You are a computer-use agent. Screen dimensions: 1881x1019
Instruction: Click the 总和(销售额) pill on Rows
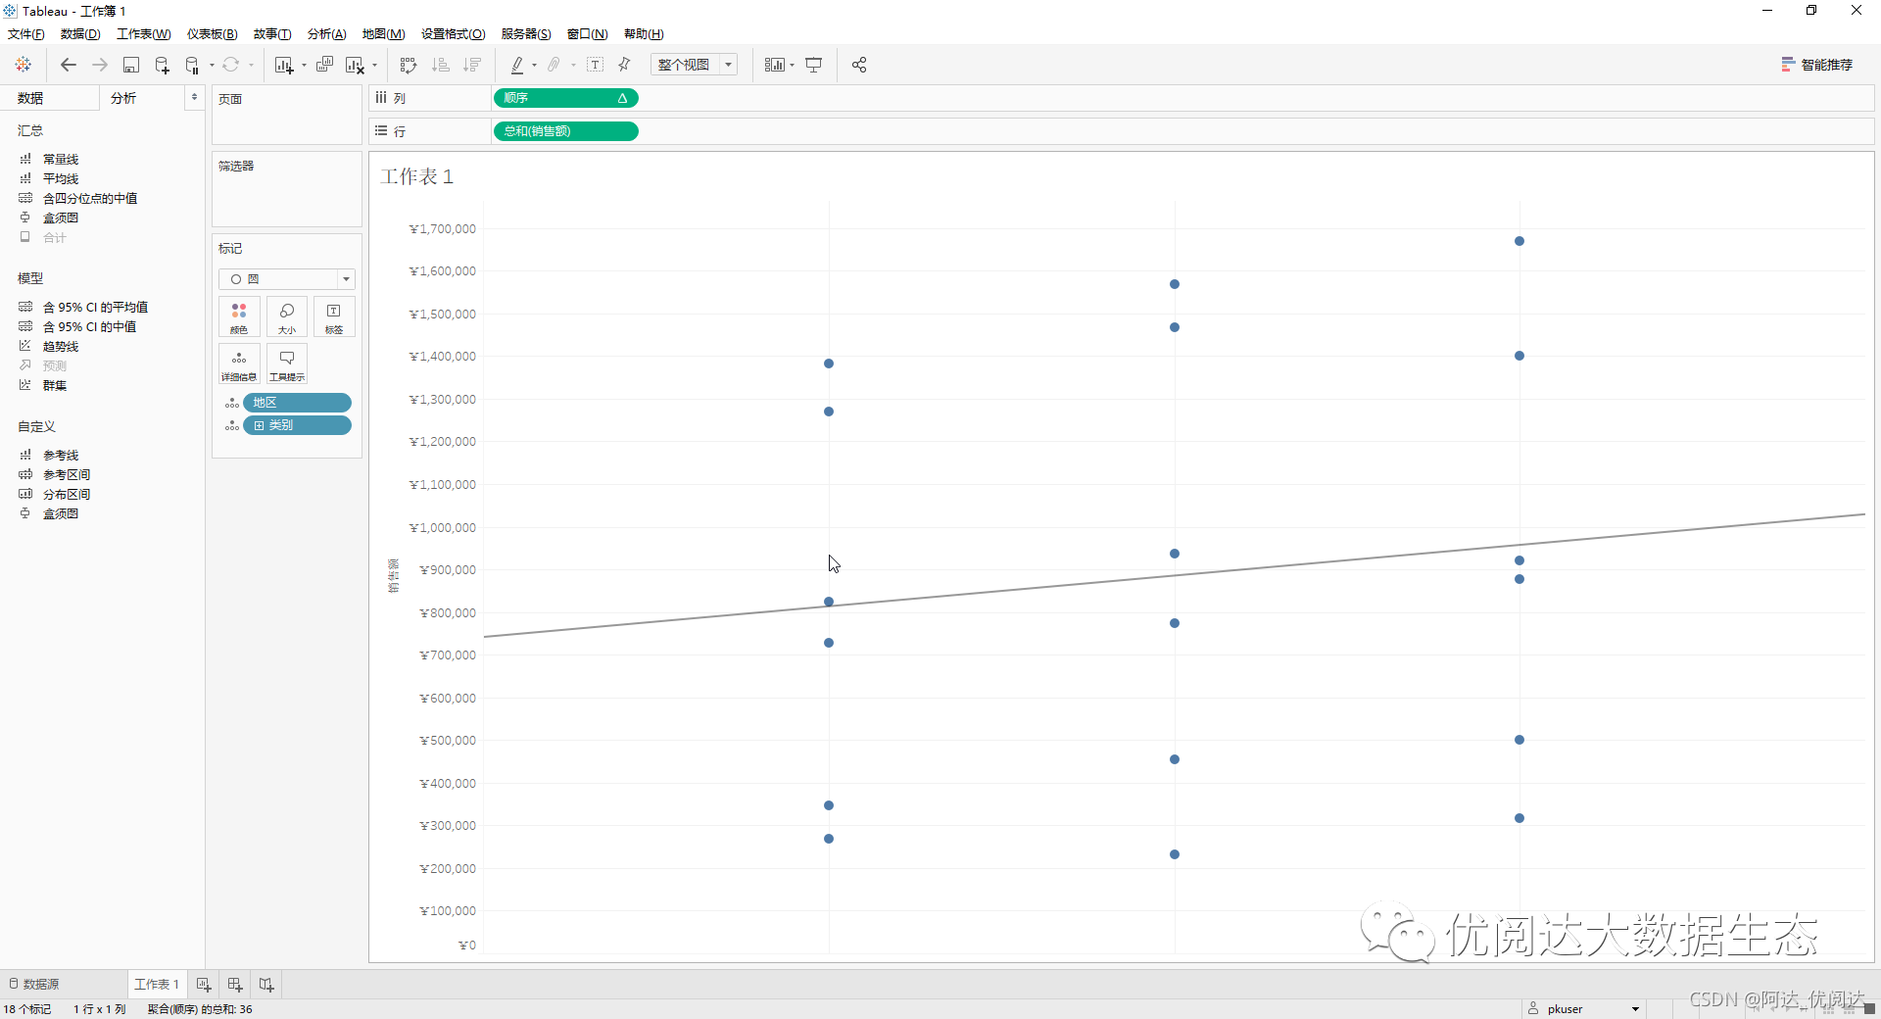(x=566, y=131)
